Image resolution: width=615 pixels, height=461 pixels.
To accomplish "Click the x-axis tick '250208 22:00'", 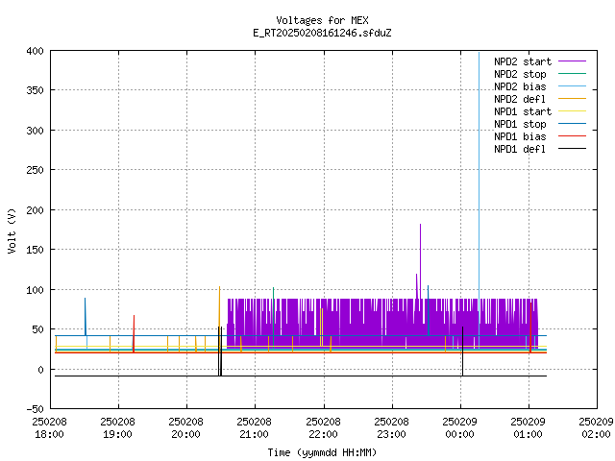I will click(323, 428).
